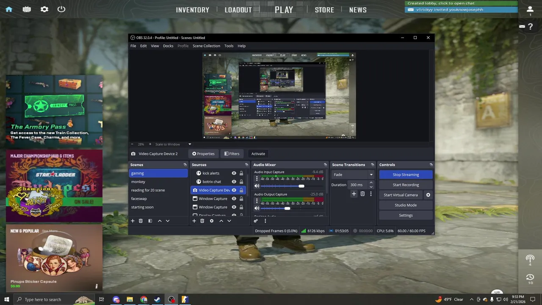
Task: Lock the kick alerts source
Action: point(241,173)
